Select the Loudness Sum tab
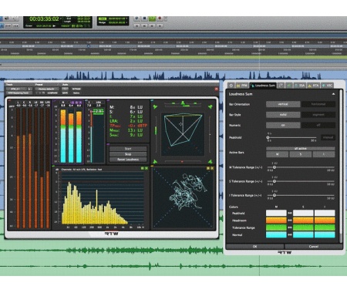This screenshot has height=293, width=347. 263,86
